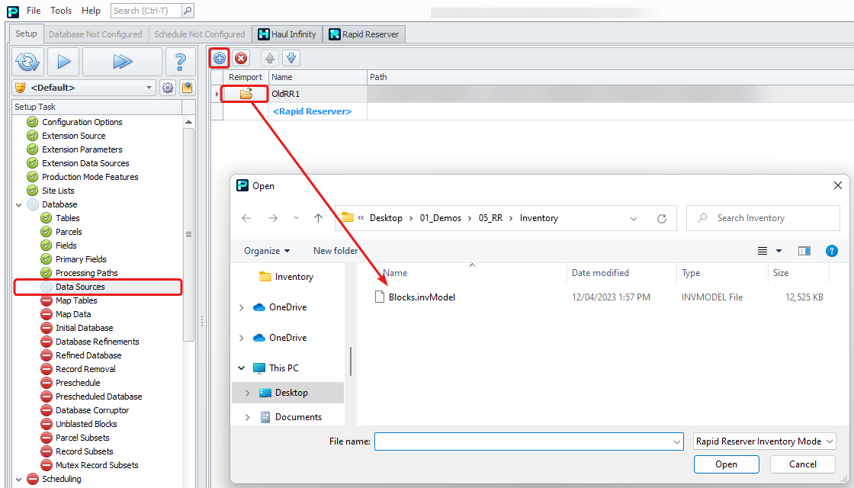Click the refresh setup toolbar icon
The height and width of the screenshot is (488, 854).
(x=27, y=62)
